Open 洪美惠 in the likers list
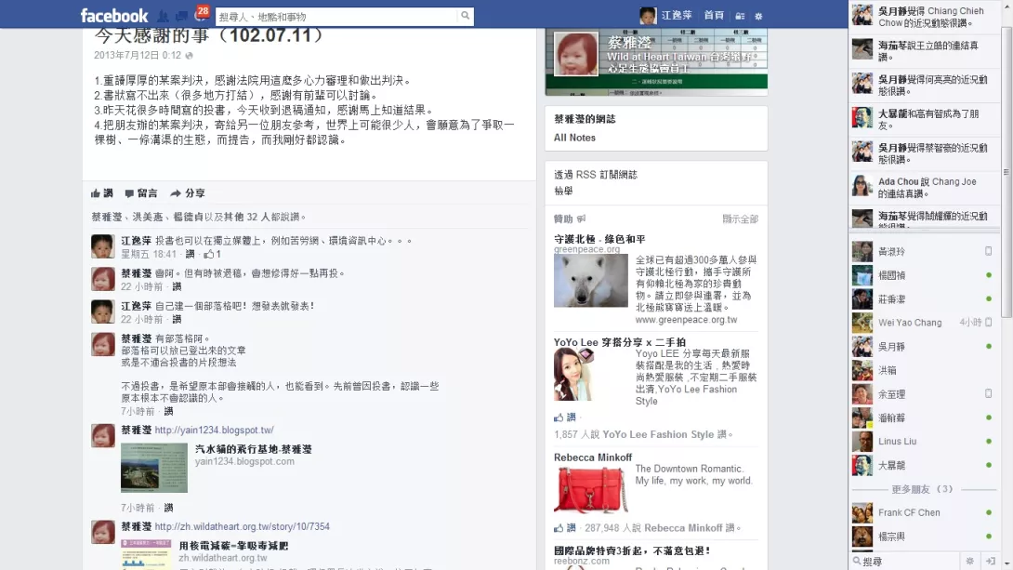Viewport: 1013px width, 570px height. pyautogui.click(x=145, y=218)
